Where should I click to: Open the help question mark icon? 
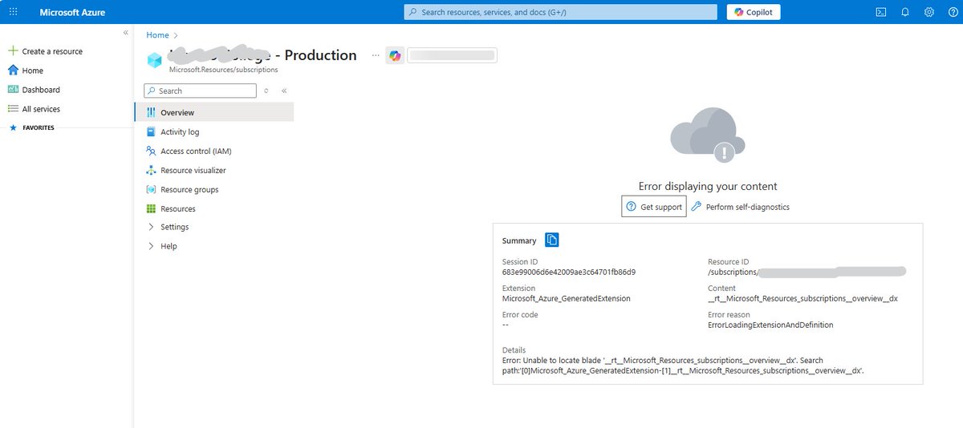(x=953, y=12)
